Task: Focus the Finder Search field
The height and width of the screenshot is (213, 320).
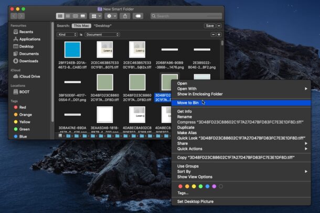Action: click(x=186, y=16)
